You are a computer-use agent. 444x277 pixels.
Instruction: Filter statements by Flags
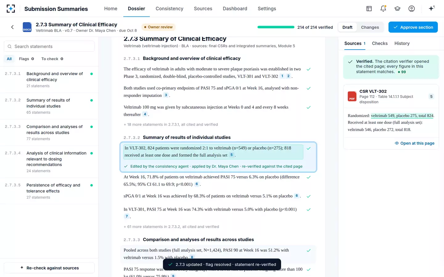pyautogui.click(x=27, y=59)
